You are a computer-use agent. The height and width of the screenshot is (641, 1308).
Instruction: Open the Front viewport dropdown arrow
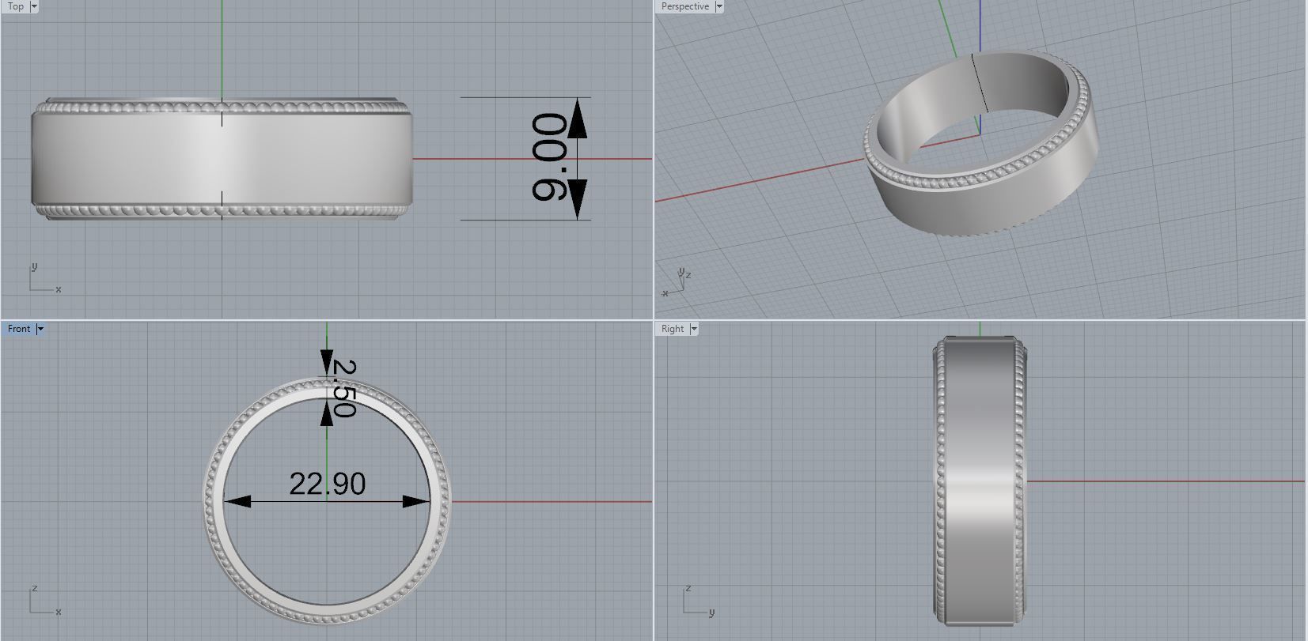(40, 329)
